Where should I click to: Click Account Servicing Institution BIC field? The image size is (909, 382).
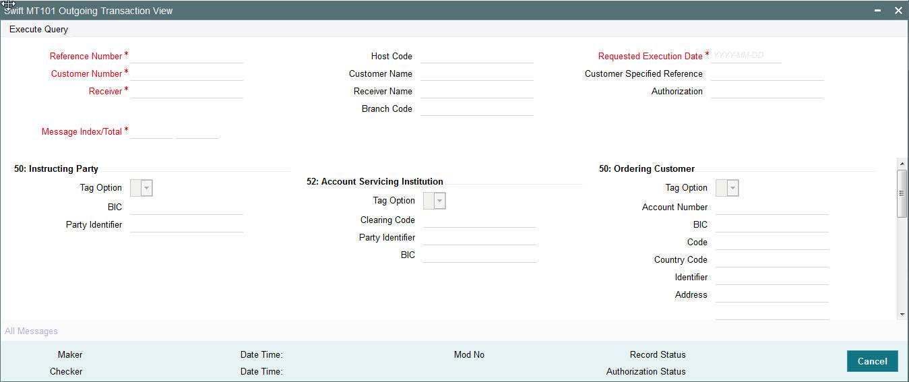[480, 255]
